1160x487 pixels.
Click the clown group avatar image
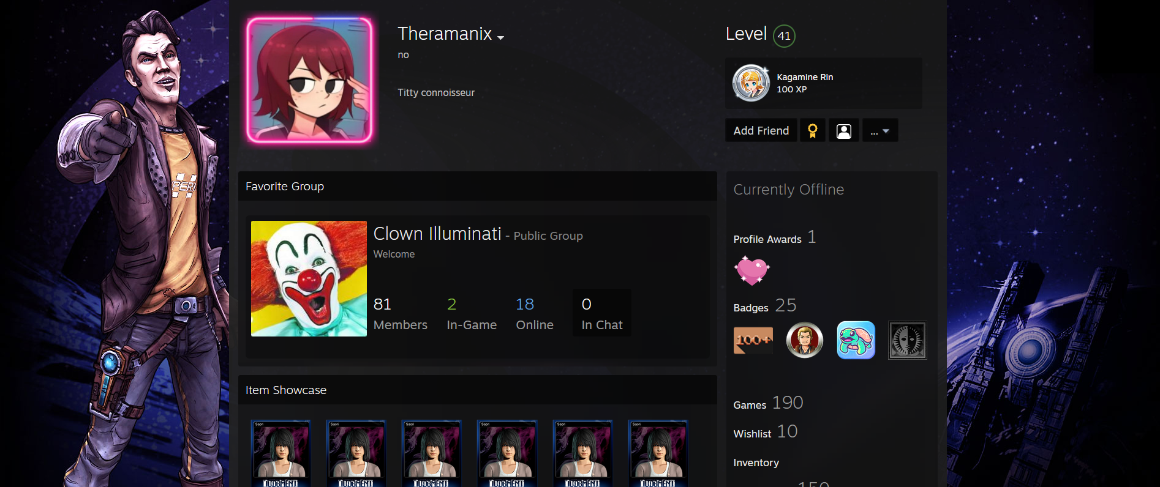coord(309,278)
